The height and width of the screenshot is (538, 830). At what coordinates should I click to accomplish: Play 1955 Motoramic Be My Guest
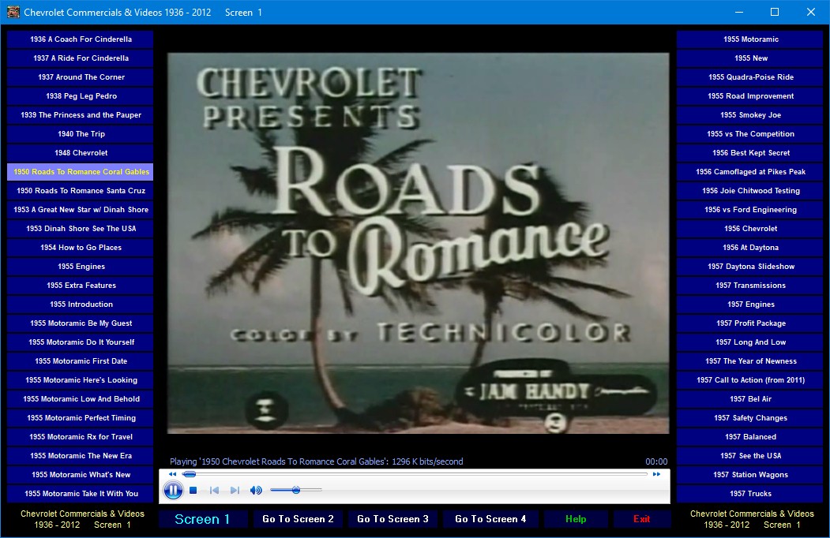click(x=81, y=323)
